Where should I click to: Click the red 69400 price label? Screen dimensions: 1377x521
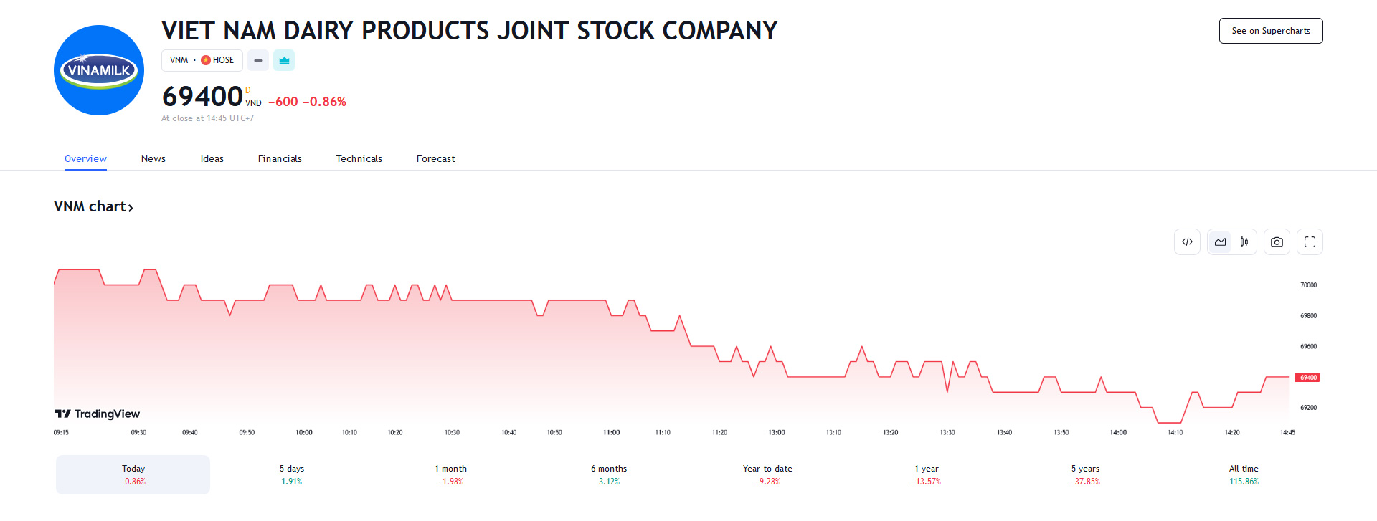[x=1308, y=378]
